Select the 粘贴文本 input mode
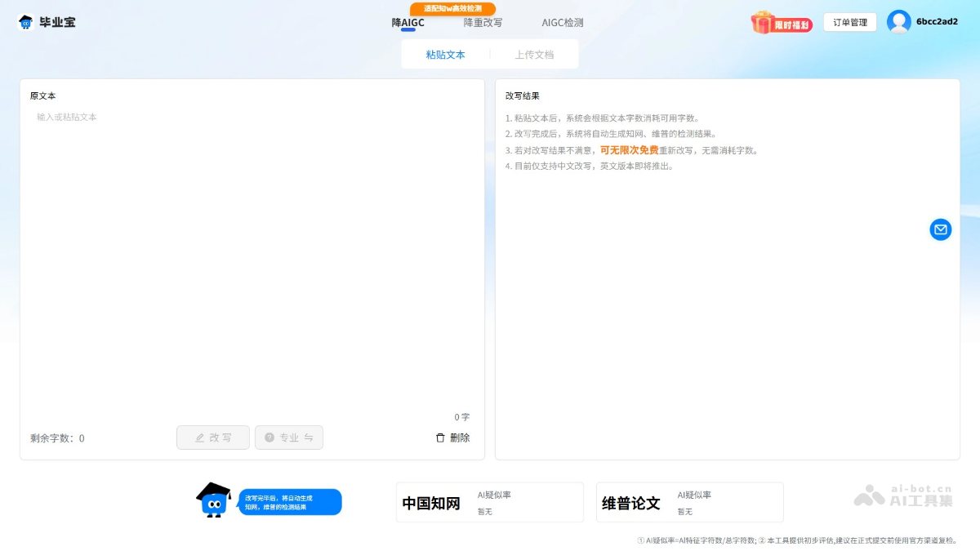Image resolution: width=980 pixels, height=551 pixels. pos(445,55)
